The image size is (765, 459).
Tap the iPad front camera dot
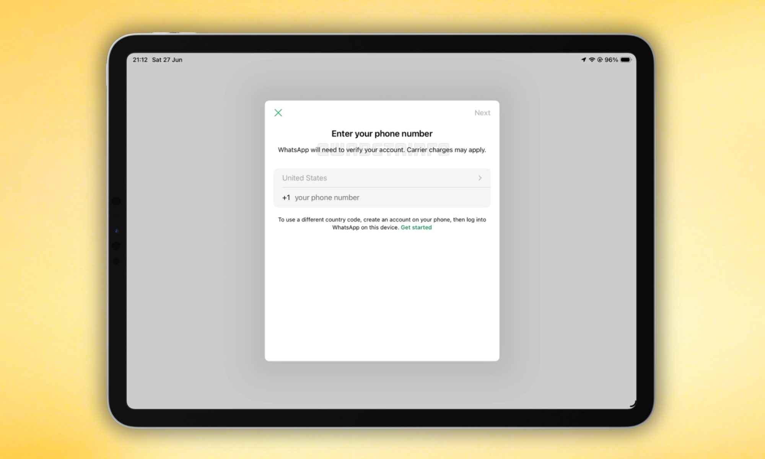click(117, 231)
